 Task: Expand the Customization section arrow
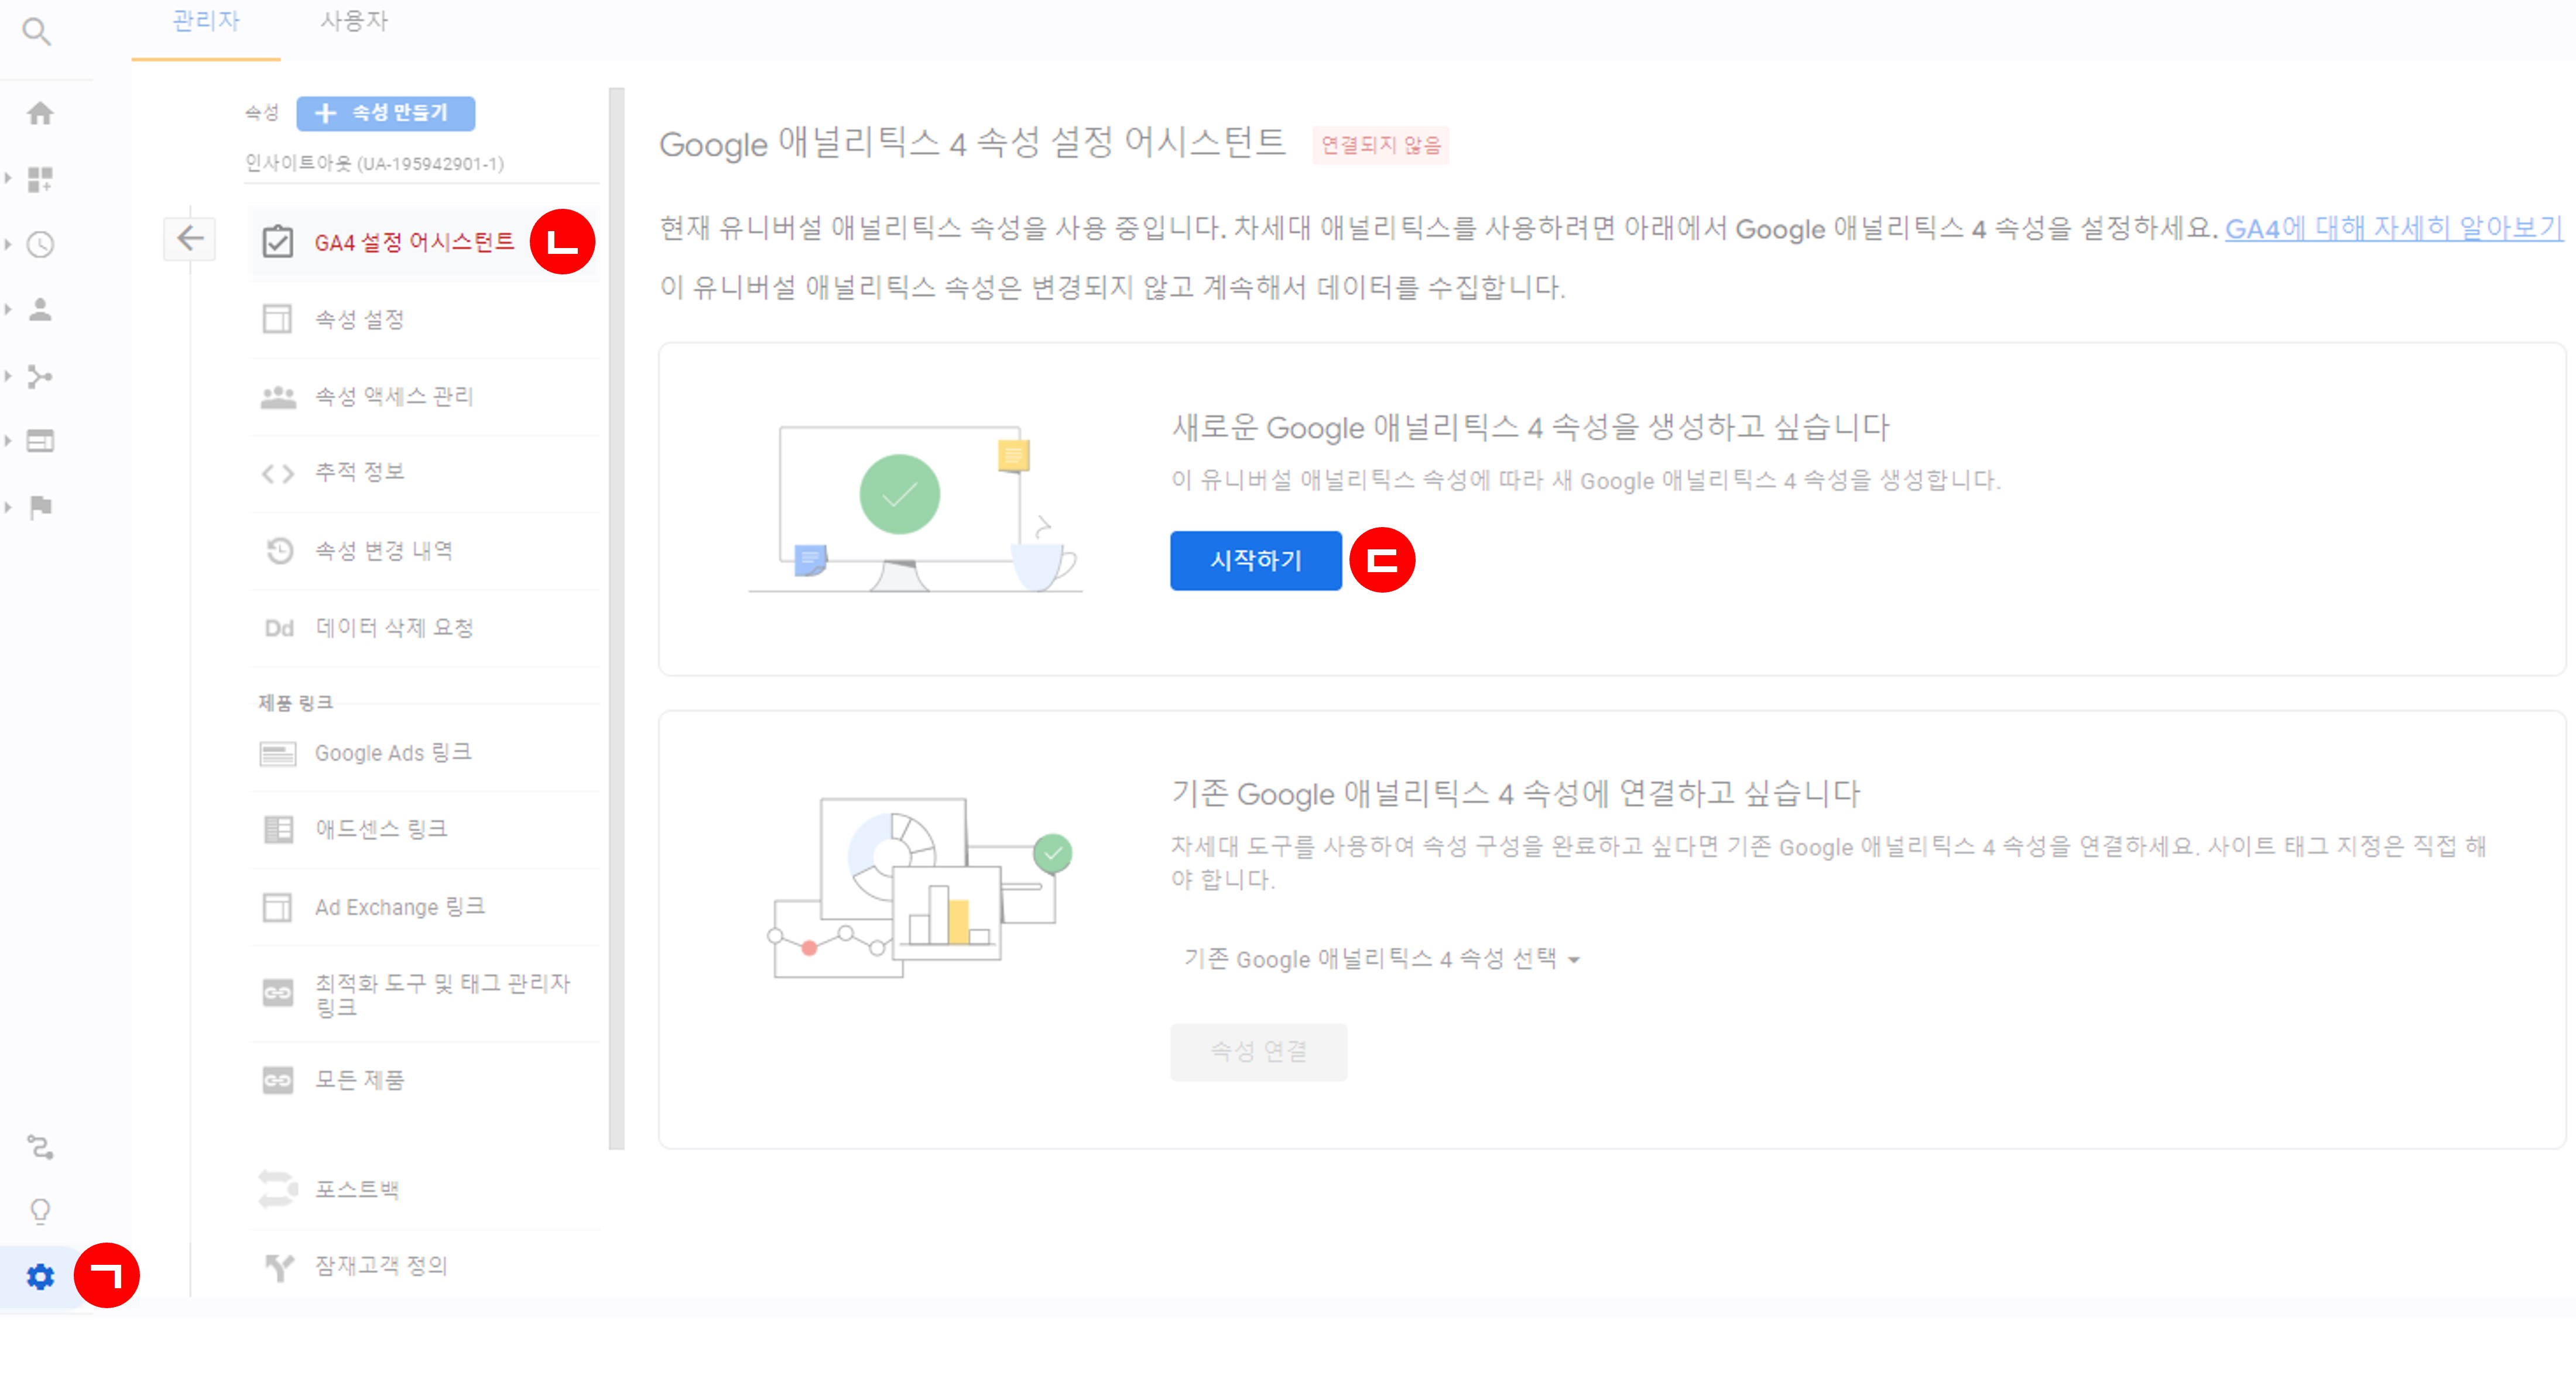point(8,179)
